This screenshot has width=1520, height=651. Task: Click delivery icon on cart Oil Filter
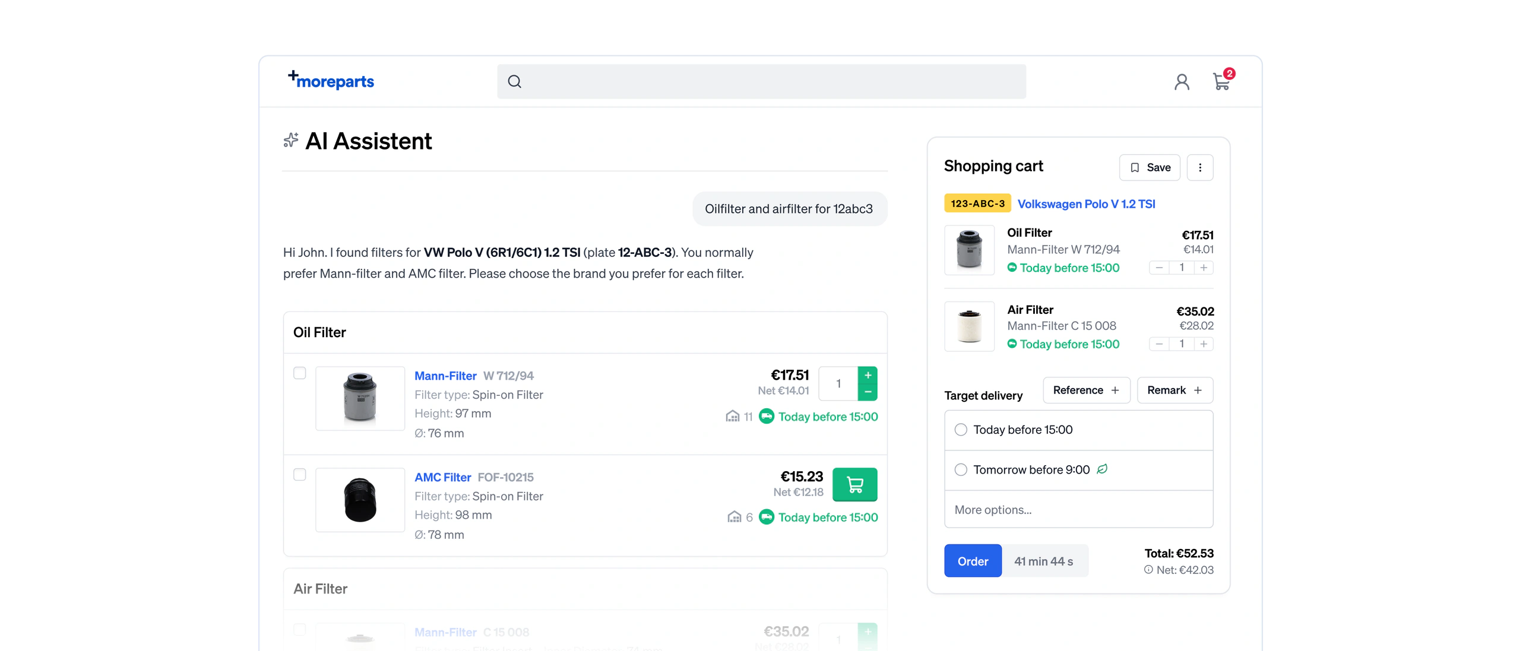click(1012, 268)
